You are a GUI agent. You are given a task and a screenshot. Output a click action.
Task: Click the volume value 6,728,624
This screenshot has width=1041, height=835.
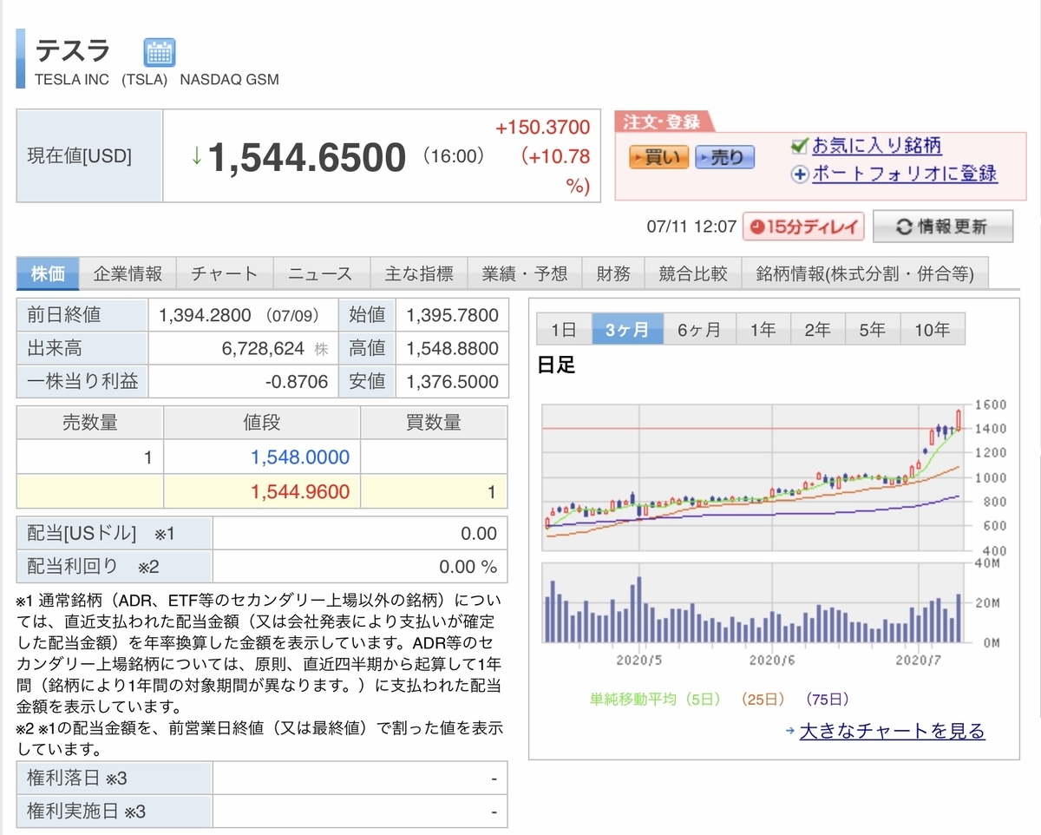click(x=263, y=348)
